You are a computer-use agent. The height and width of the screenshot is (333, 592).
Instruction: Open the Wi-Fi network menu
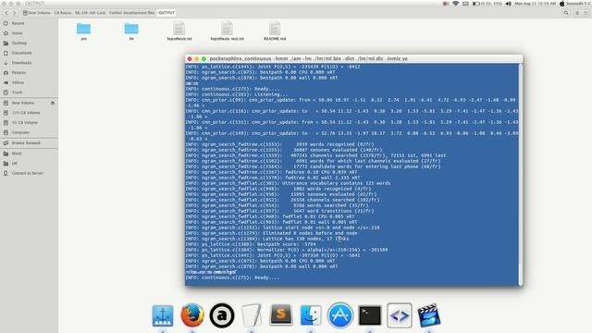coord(456,4)
